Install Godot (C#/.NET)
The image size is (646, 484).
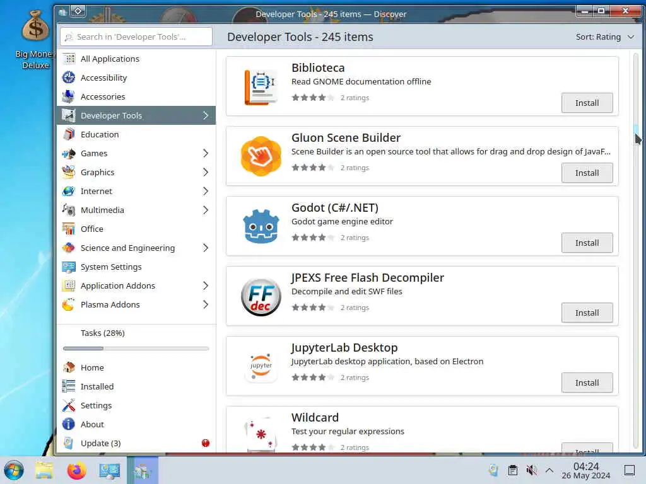pos(587,243)
